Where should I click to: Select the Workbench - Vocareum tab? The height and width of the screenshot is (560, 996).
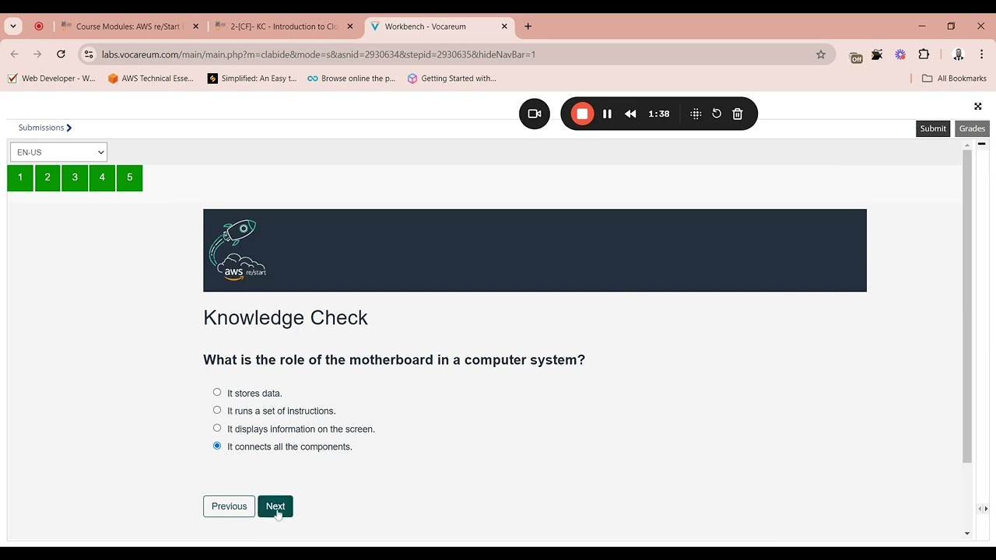439,26
